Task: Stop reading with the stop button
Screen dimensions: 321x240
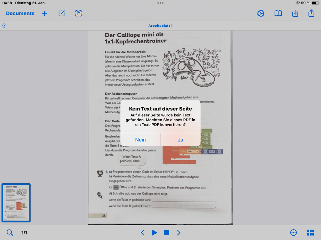Action: [x=166, y=232]
